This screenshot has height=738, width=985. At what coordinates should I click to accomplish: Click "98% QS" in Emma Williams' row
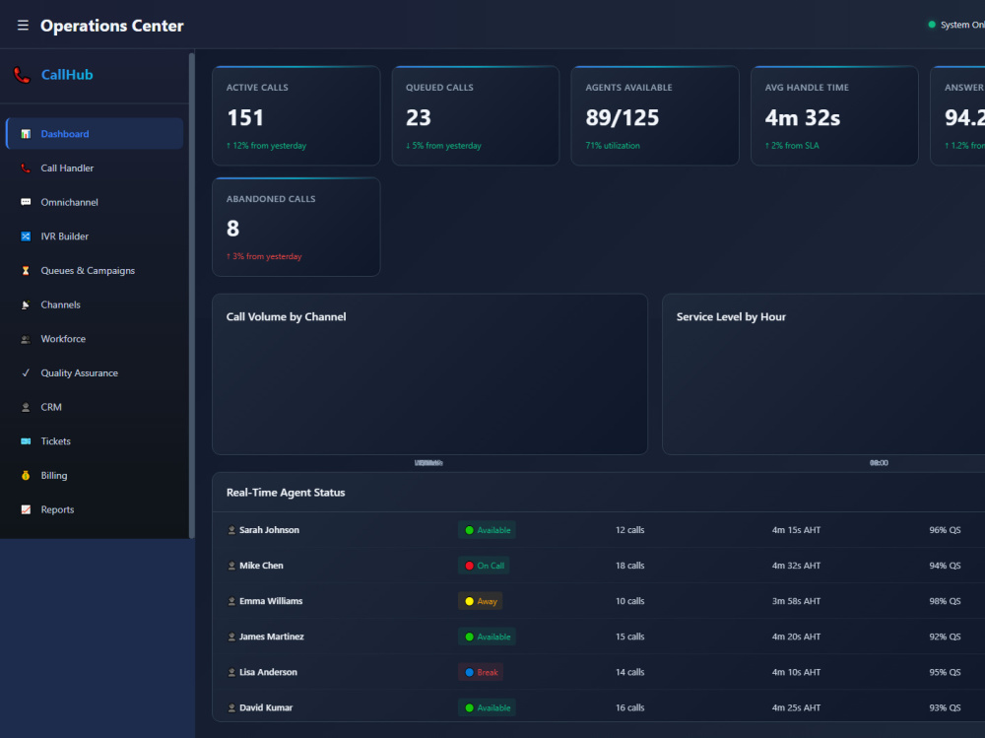pos(945,601)
